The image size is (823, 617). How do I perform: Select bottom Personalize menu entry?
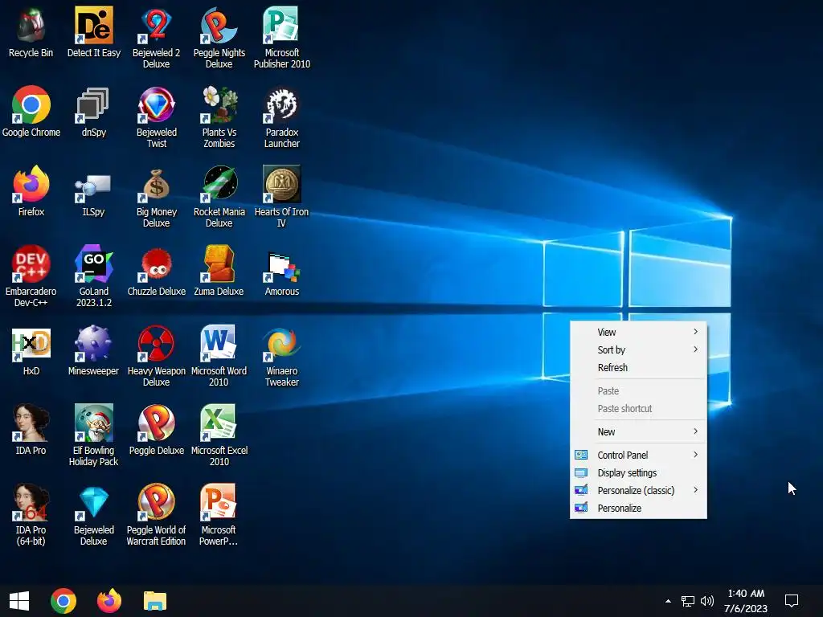click(638, 509)
